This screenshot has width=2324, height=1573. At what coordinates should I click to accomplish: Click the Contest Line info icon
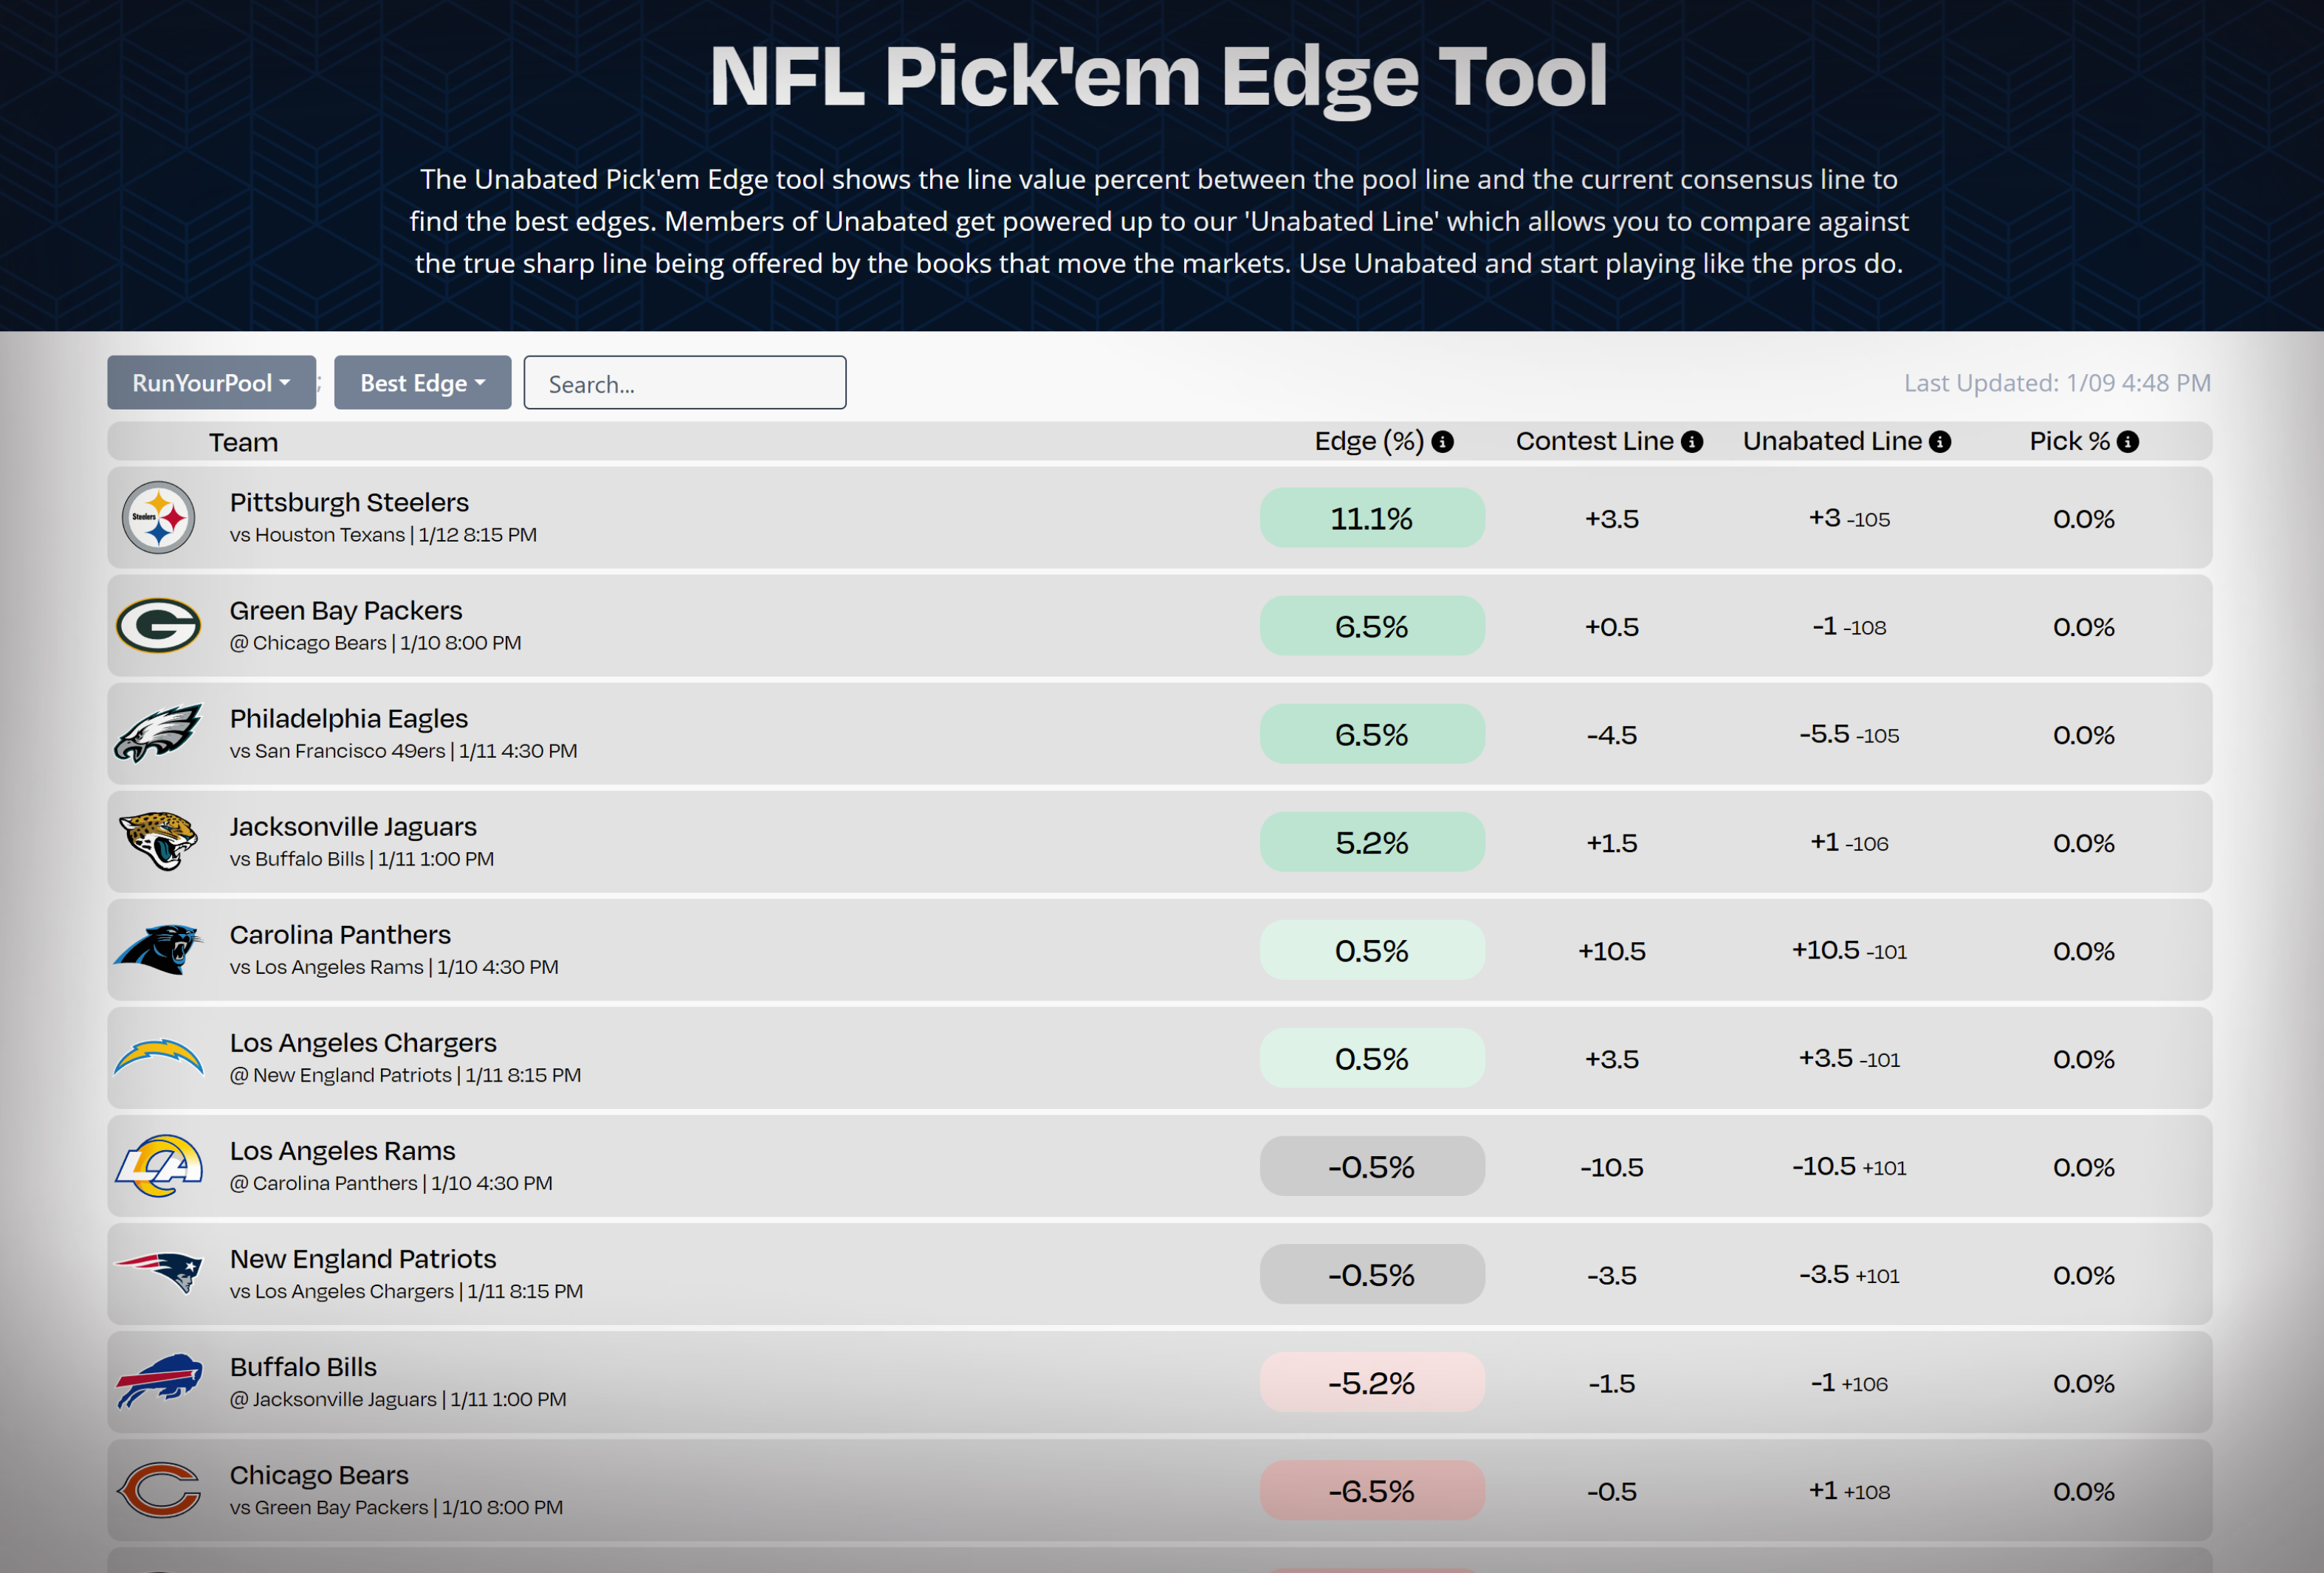coord(1692,442)
